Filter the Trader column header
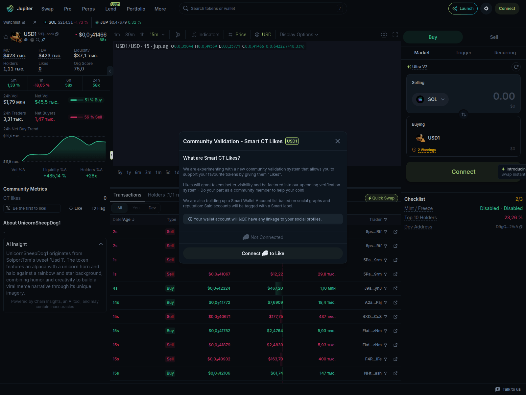 [x=386, y=220]
